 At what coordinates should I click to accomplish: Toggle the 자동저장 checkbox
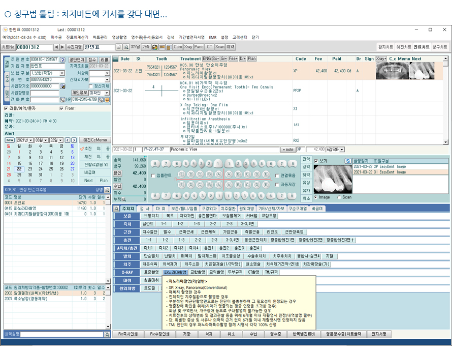277,184
